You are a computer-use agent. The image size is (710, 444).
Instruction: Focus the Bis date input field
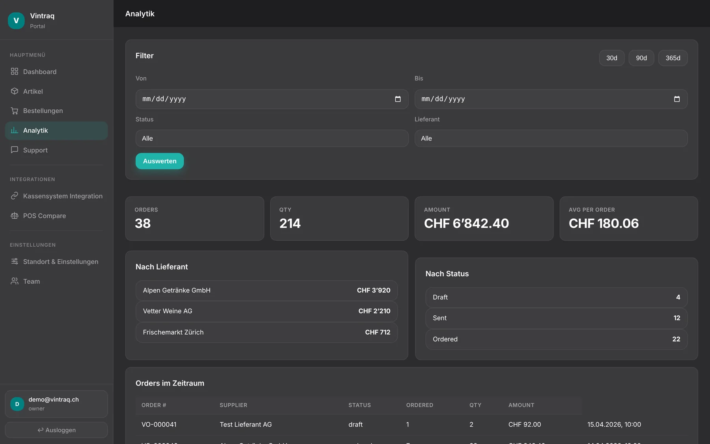pyautogui.click(x=551, y=99)
